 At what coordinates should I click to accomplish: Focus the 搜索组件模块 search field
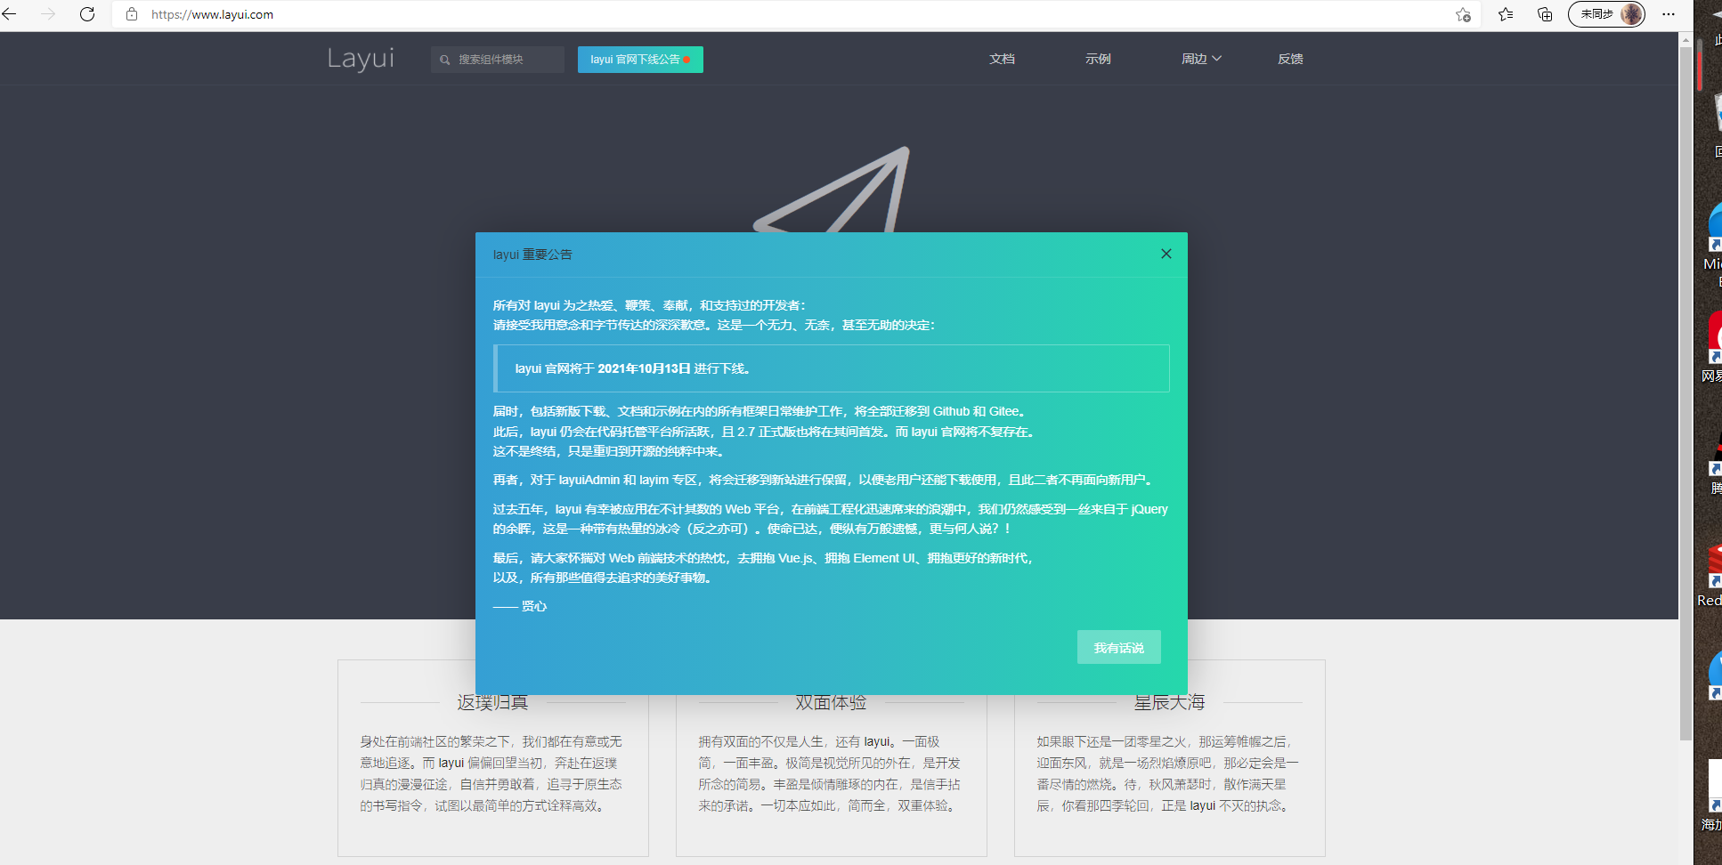(x=498, y=60)
